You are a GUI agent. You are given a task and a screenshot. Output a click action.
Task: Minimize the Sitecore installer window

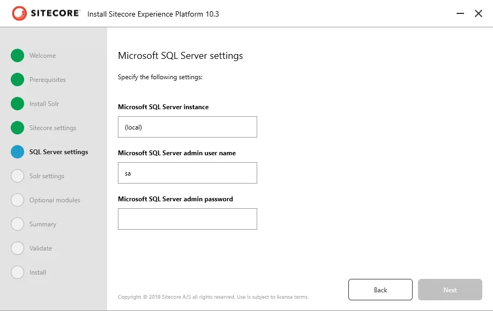pos(460,13)
